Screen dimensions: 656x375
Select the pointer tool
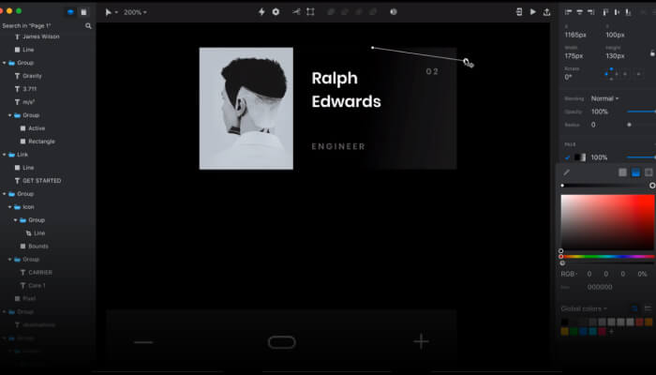click(x=109, y=12)
